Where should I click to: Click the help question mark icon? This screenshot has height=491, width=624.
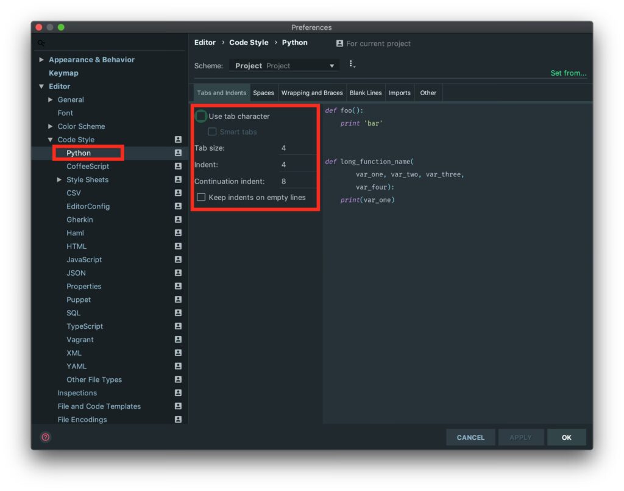coord(45,437)
